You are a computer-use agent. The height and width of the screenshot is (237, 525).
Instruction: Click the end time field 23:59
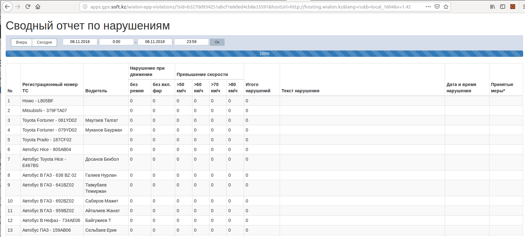click(x=191, y=42)
